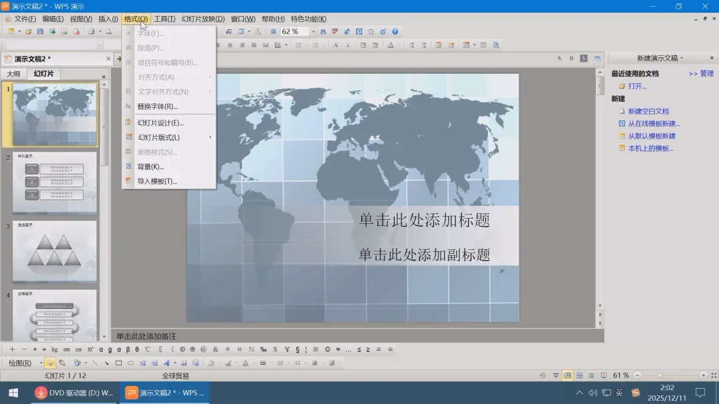Click the 从在线模板新建... link

coord(654,124)
